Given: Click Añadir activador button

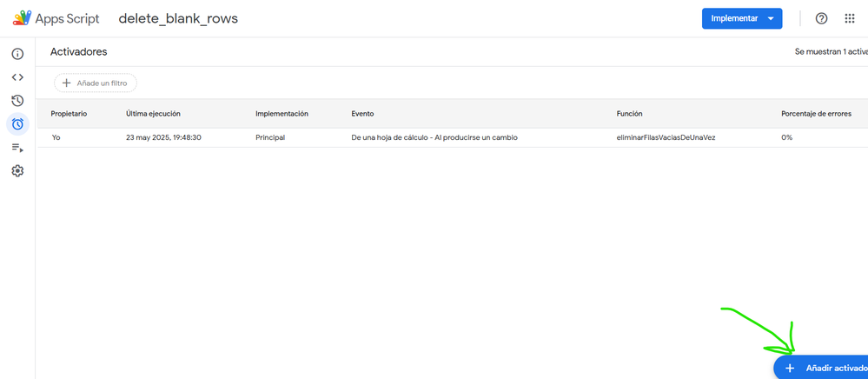Looking at the screenshot, I should point(821,368).
